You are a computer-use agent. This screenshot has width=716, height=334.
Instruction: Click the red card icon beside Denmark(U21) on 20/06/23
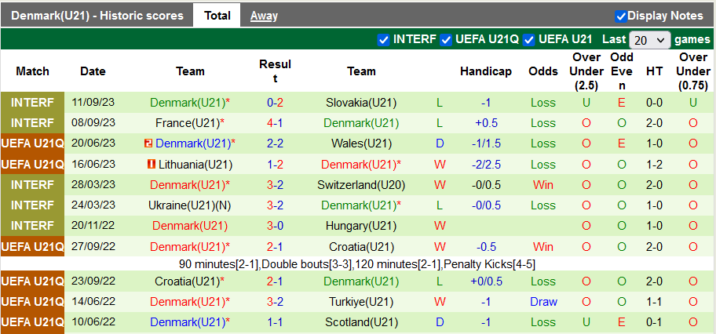[x=148, y=143]
